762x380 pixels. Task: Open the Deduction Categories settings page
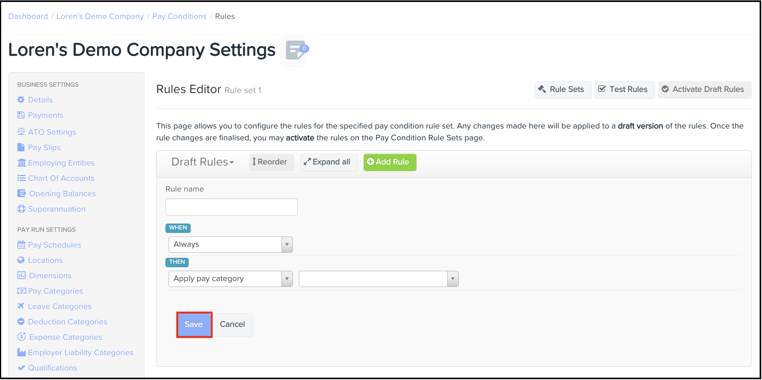(68, 322)
